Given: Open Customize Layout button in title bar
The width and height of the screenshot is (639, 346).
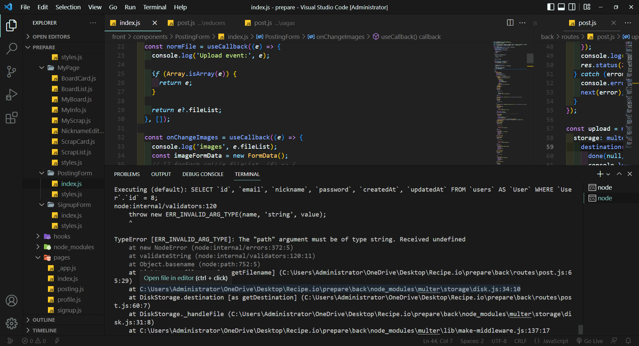Looking at the screenshot, I should (587, 7).
